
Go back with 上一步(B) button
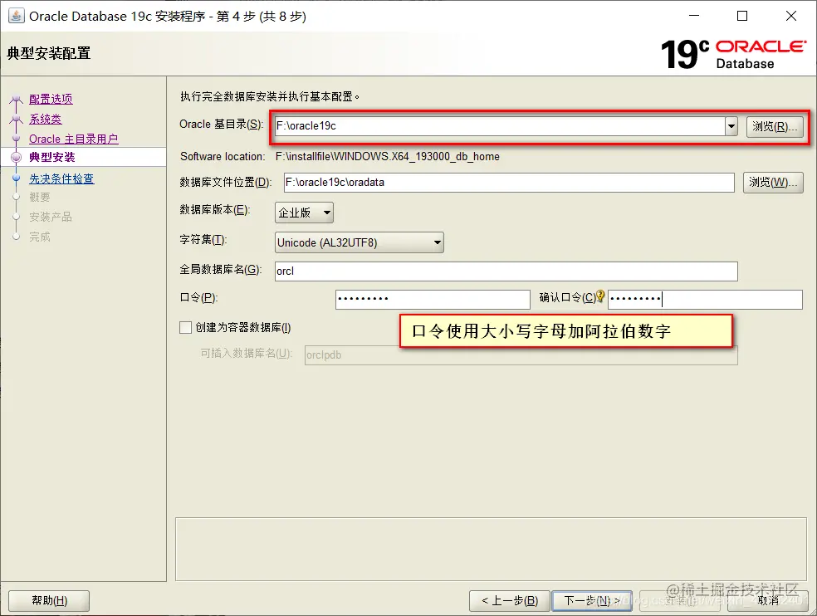510,600
